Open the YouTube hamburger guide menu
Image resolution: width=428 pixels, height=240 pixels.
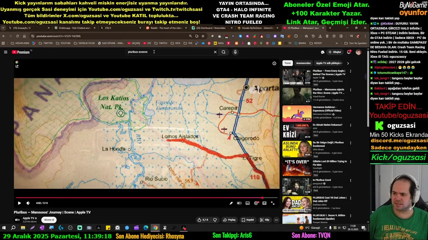pyautogui.click(x=5, y=52)
